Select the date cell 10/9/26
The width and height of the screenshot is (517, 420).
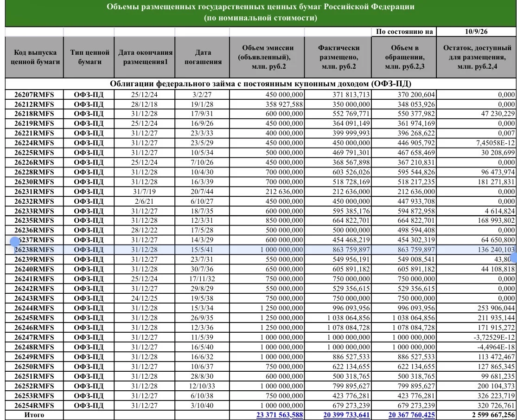(x=476, y=32)
